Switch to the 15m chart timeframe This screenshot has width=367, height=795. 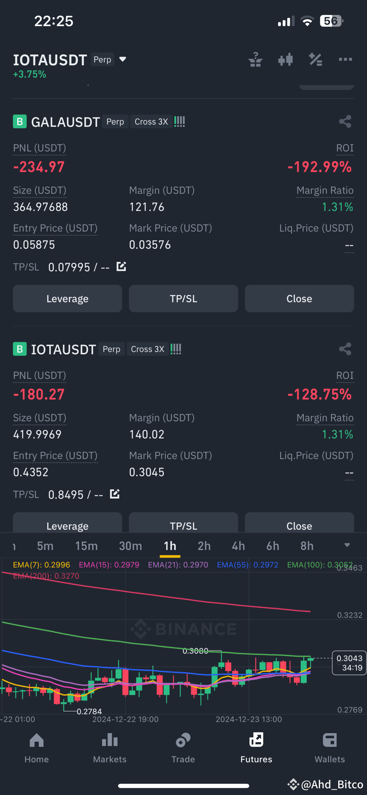86,545
